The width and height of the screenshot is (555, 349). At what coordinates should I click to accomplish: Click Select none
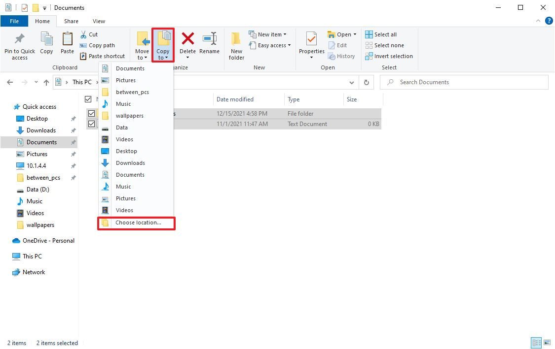384,45
